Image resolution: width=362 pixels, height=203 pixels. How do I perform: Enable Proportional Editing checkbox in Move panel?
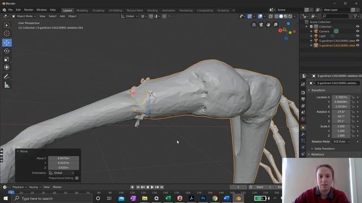tap(77, 178)
